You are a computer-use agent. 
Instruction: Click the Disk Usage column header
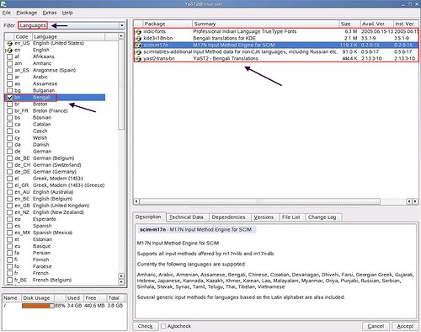38,298
